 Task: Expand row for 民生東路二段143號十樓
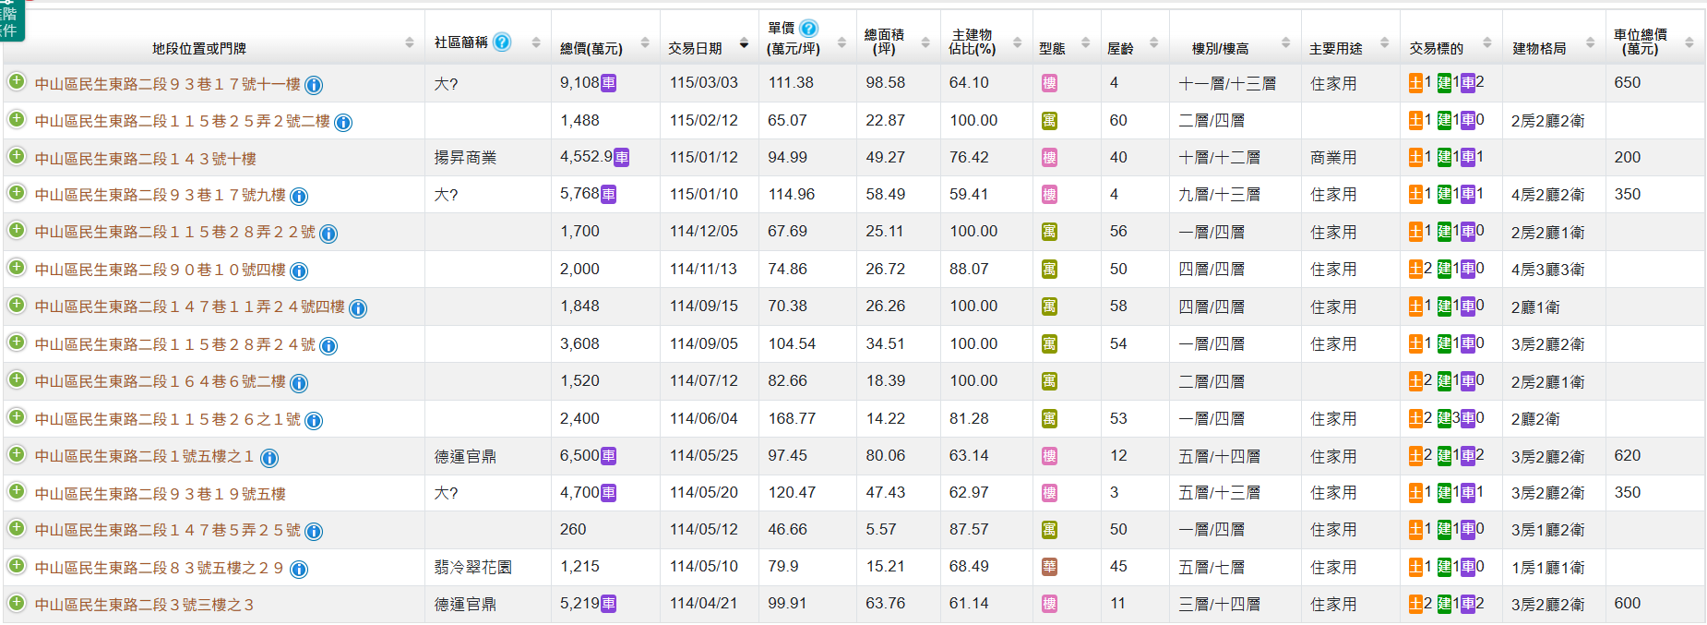pyautogui.click(x=17, y=156)
